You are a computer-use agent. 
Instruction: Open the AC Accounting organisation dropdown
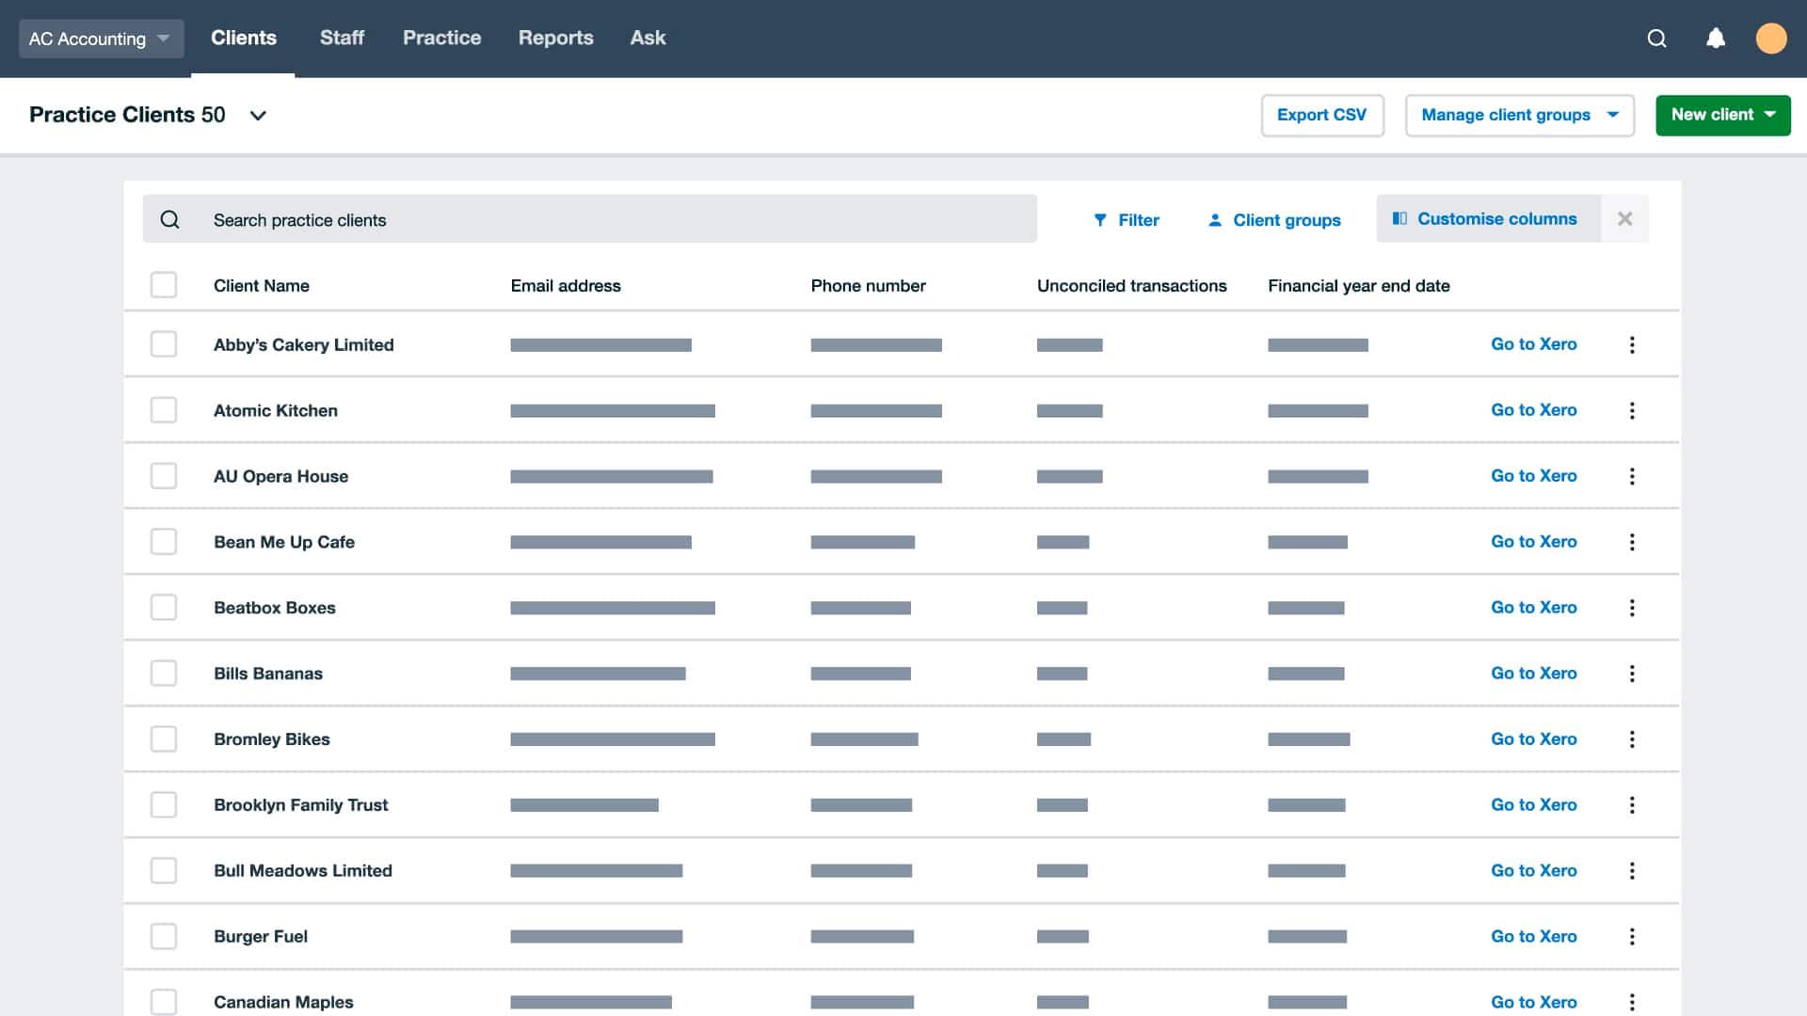101,39
